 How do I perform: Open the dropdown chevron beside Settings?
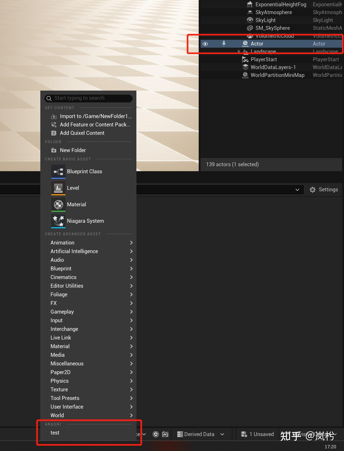(x=297, y=190)
